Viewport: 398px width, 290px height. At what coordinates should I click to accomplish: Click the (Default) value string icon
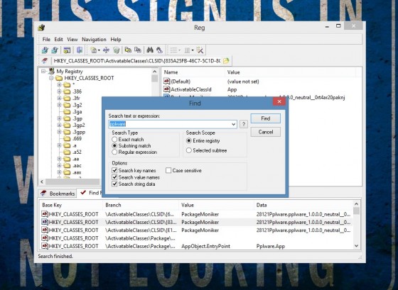(166, 82)
